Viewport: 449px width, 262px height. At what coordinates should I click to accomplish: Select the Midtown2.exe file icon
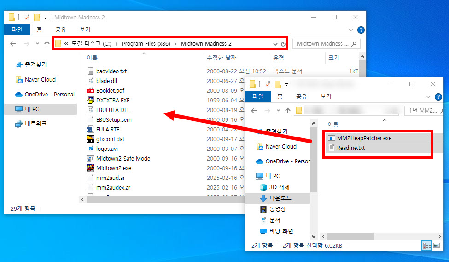pos(90,168)
